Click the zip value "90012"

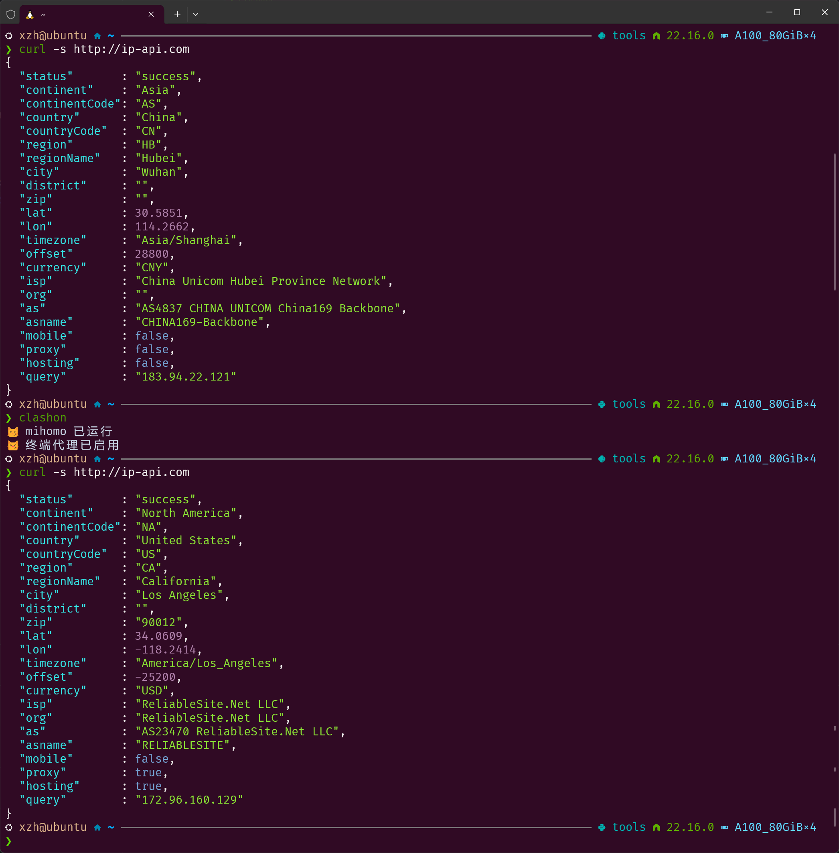point(158,622)
